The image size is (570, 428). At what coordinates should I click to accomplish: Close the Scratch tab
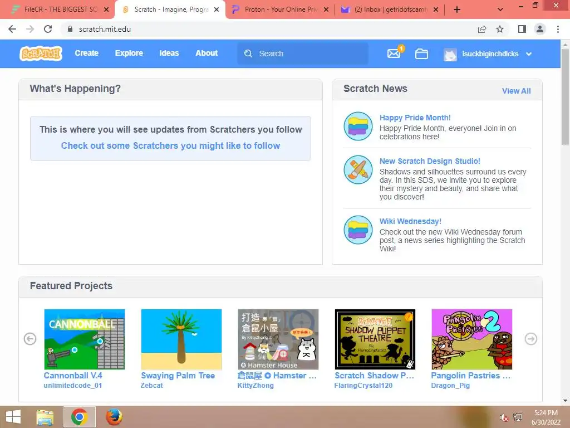pos(217,10)
